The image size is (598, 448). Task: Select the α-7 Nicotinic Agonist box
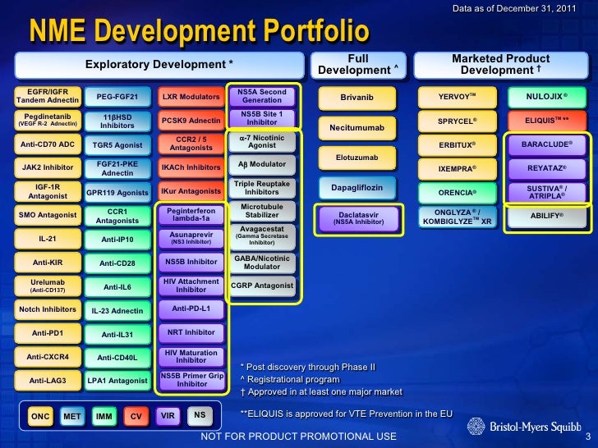click(x=262, y=142)
